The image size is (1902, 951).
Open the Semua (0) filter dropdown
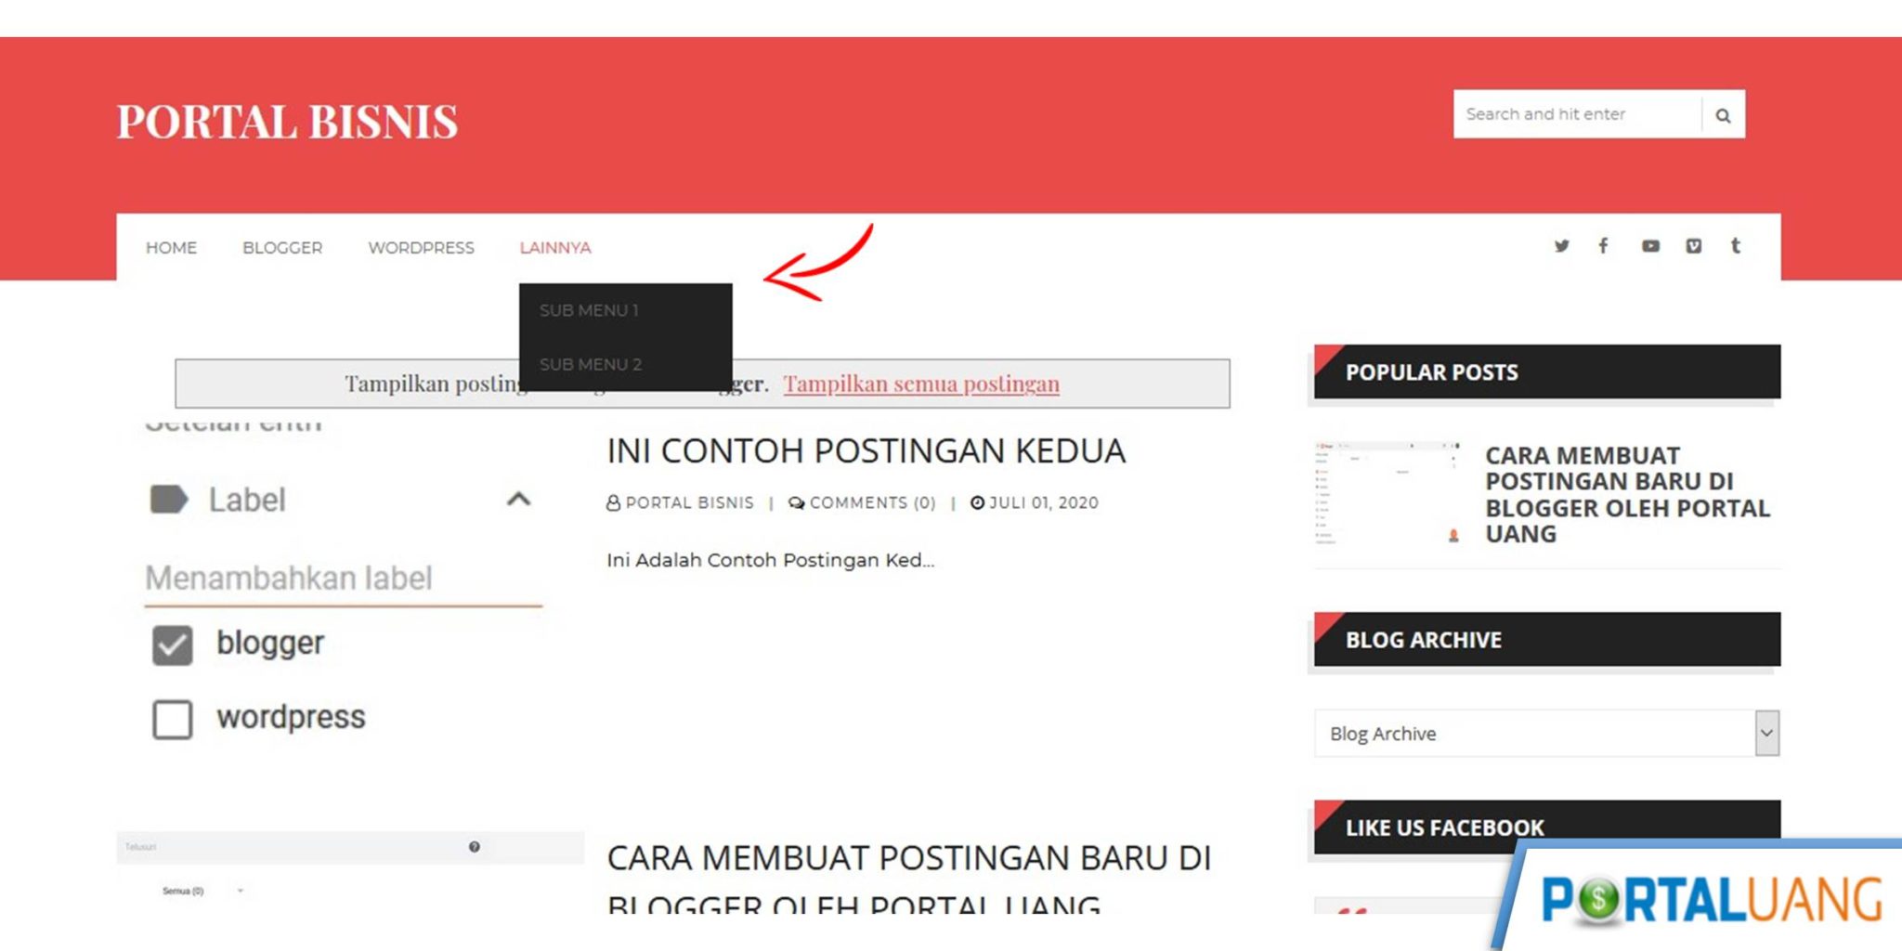(x=202, y=891)
